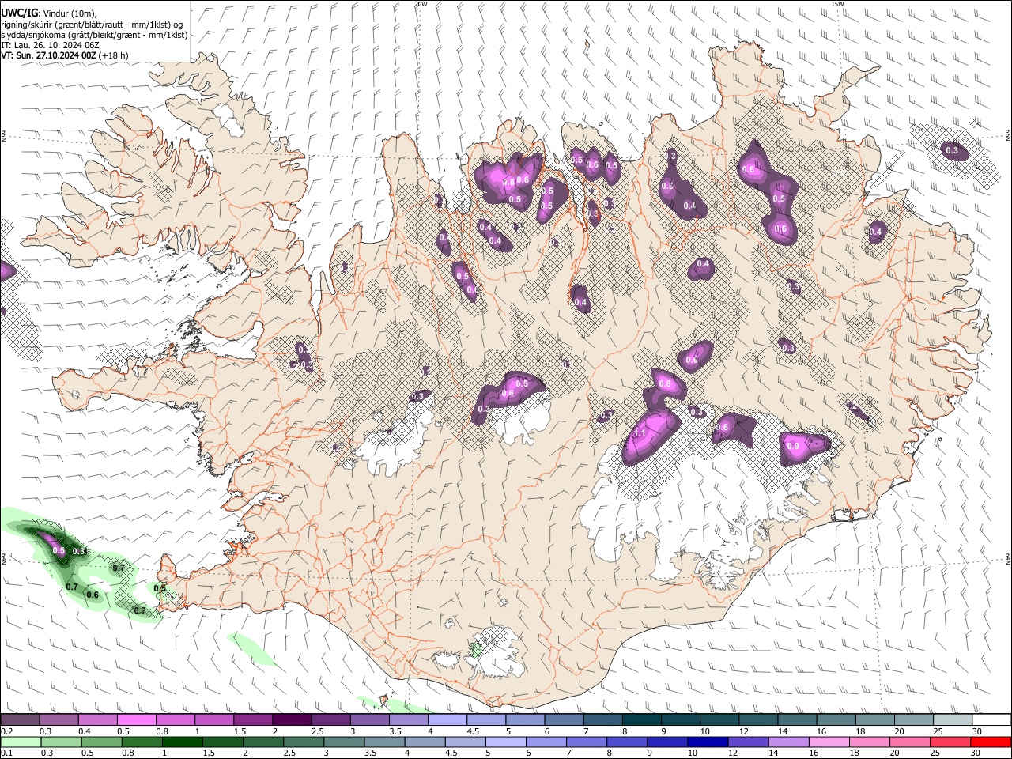The image size is (1012, 759).
Task: Click the 0.5 rain value on the Reykjanes tip
Action: [x=160, y=588]
